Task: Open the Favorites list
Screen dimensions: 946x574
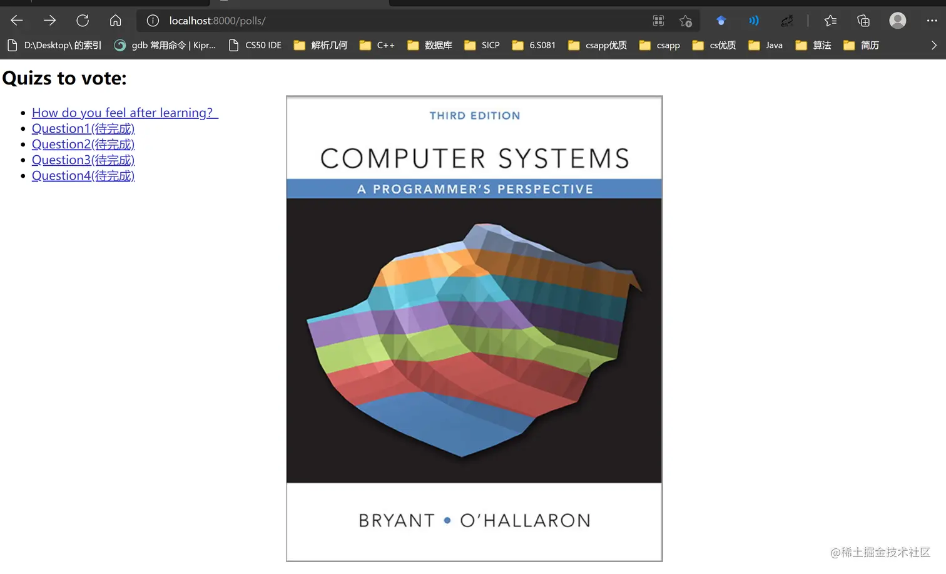Action: pyautogui.click(x=830, y=21)
